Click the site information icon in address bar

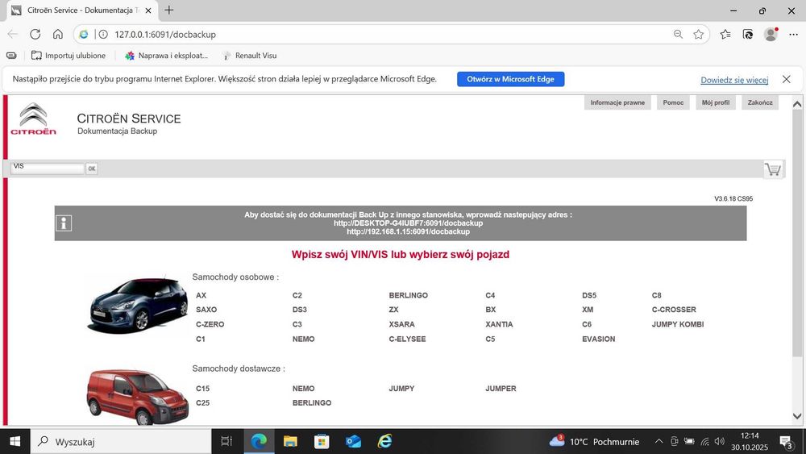[x=103, y=35]
